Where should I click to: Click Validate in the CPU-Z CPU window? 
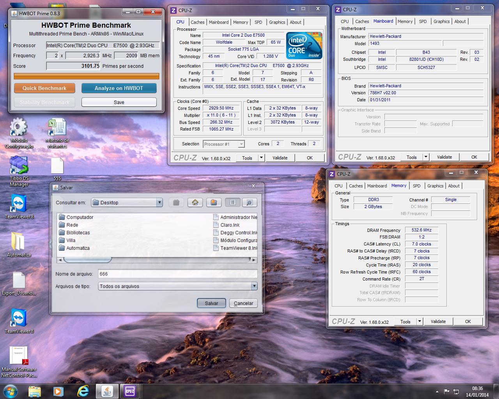click(x=280, y=158)
